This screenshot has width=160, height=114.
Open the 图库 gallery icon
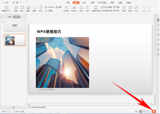pyautogui.click(x=28, y=8)
